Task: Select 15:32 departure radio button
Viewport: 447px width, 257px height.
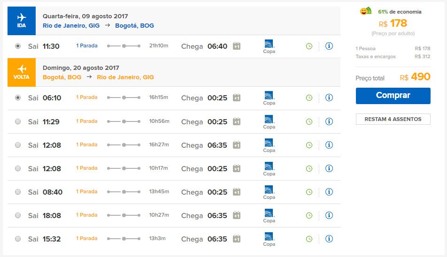Action: click(x=18, y=239)
